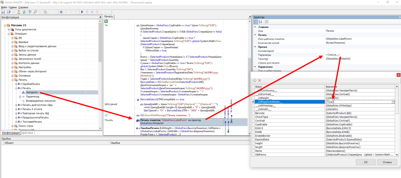Collapse the .Главное properties category

pyautogui.click(x=255, y=27)
